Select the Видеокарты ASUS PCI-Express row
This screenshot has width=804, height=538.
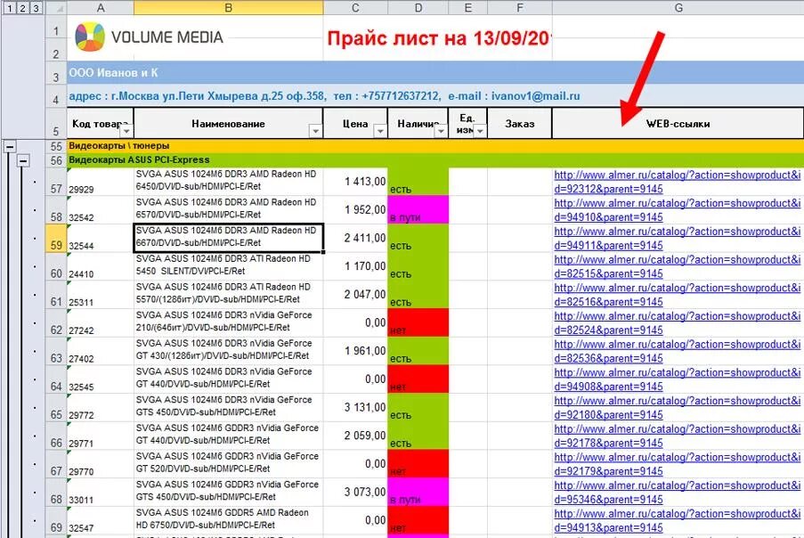[435, 160]
